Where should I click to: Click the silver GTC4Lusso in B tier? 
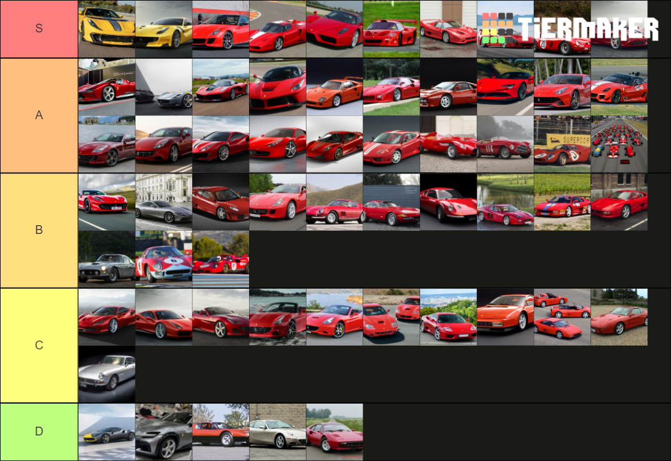tap(163, 202)
